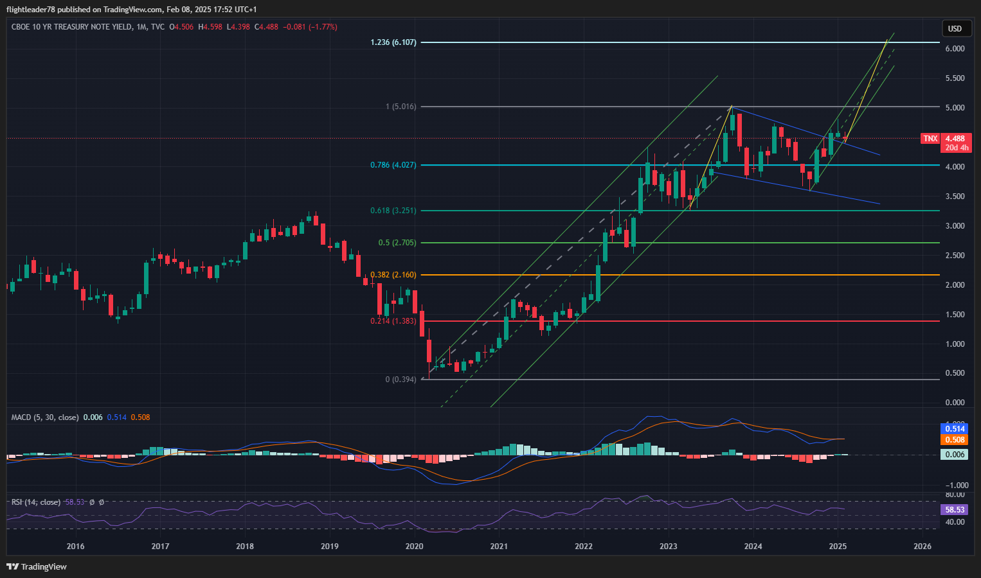Select the 1 (5.016) Fibonacci level label

401,107
